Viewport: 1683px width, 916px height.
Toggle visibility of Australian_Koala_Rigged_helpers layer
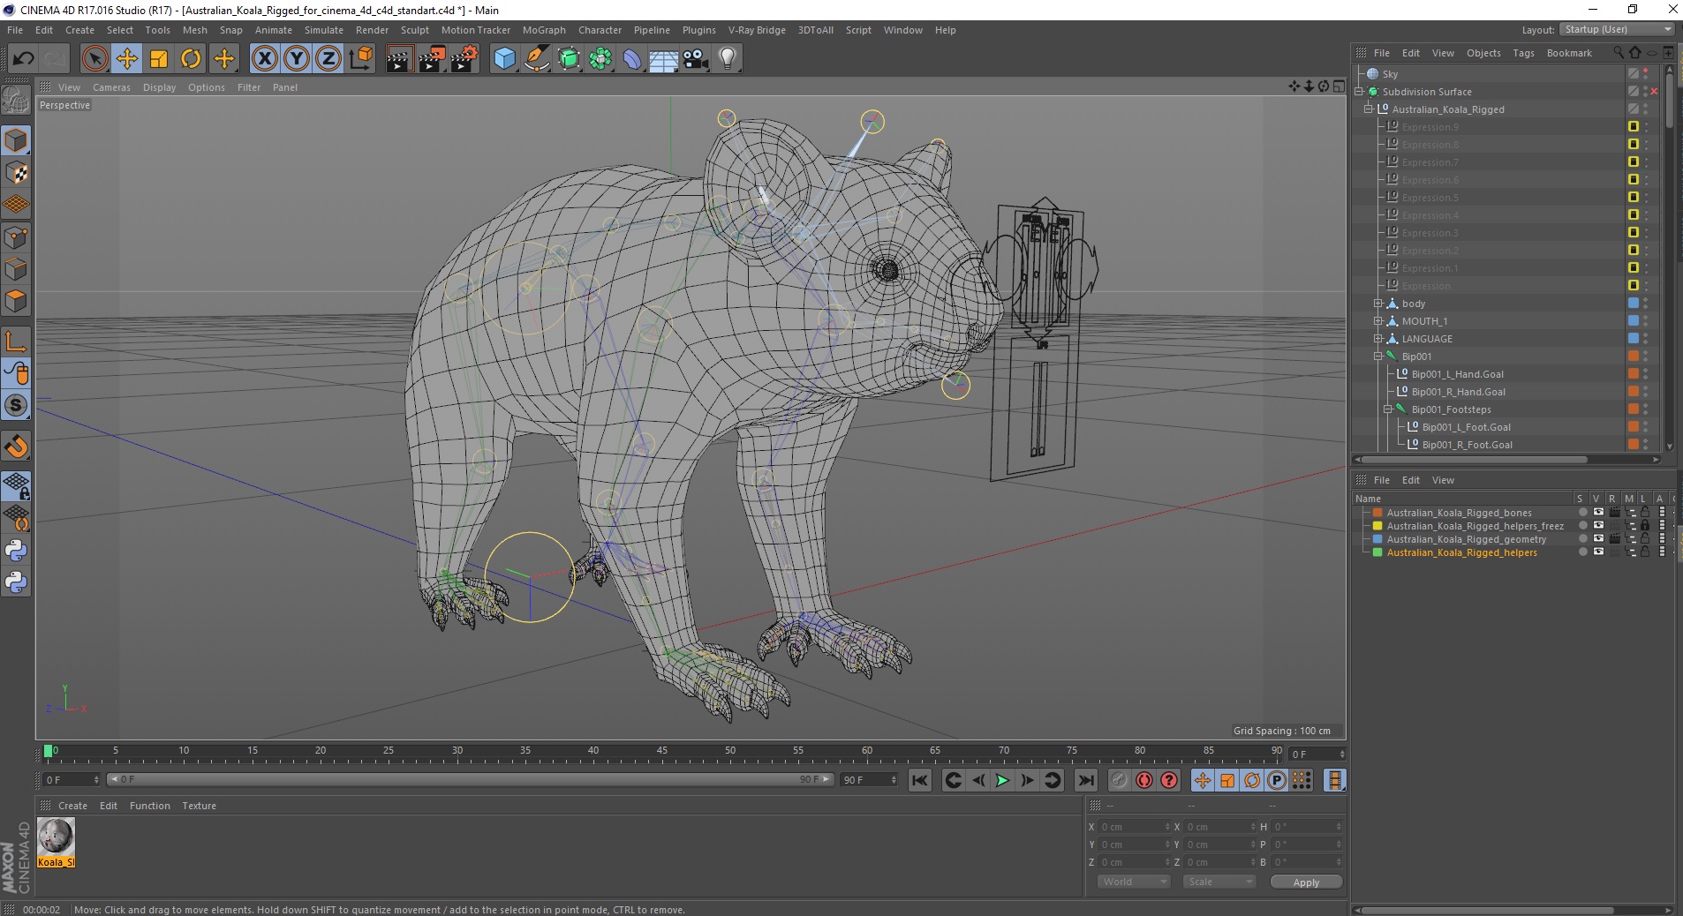tap(1598, 552)
